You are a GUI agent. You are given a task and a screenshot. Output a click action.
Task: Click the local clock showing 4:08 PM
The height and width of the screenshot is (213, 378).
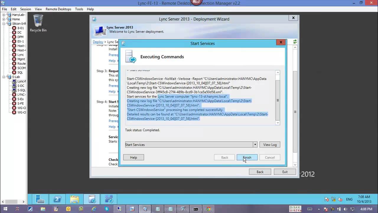(366, 209)
